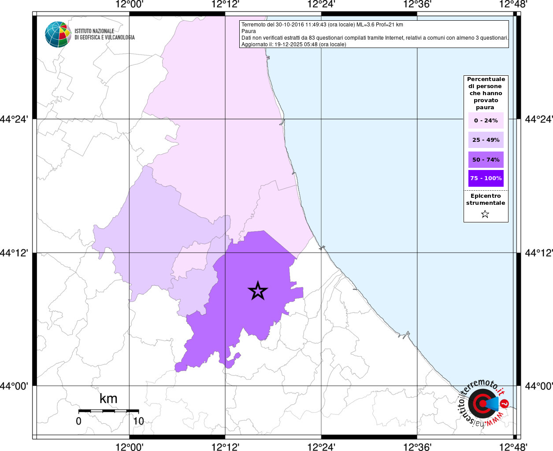
Task: Select the 25 - 49% legend swatch
Action: (x=486, y=140)
